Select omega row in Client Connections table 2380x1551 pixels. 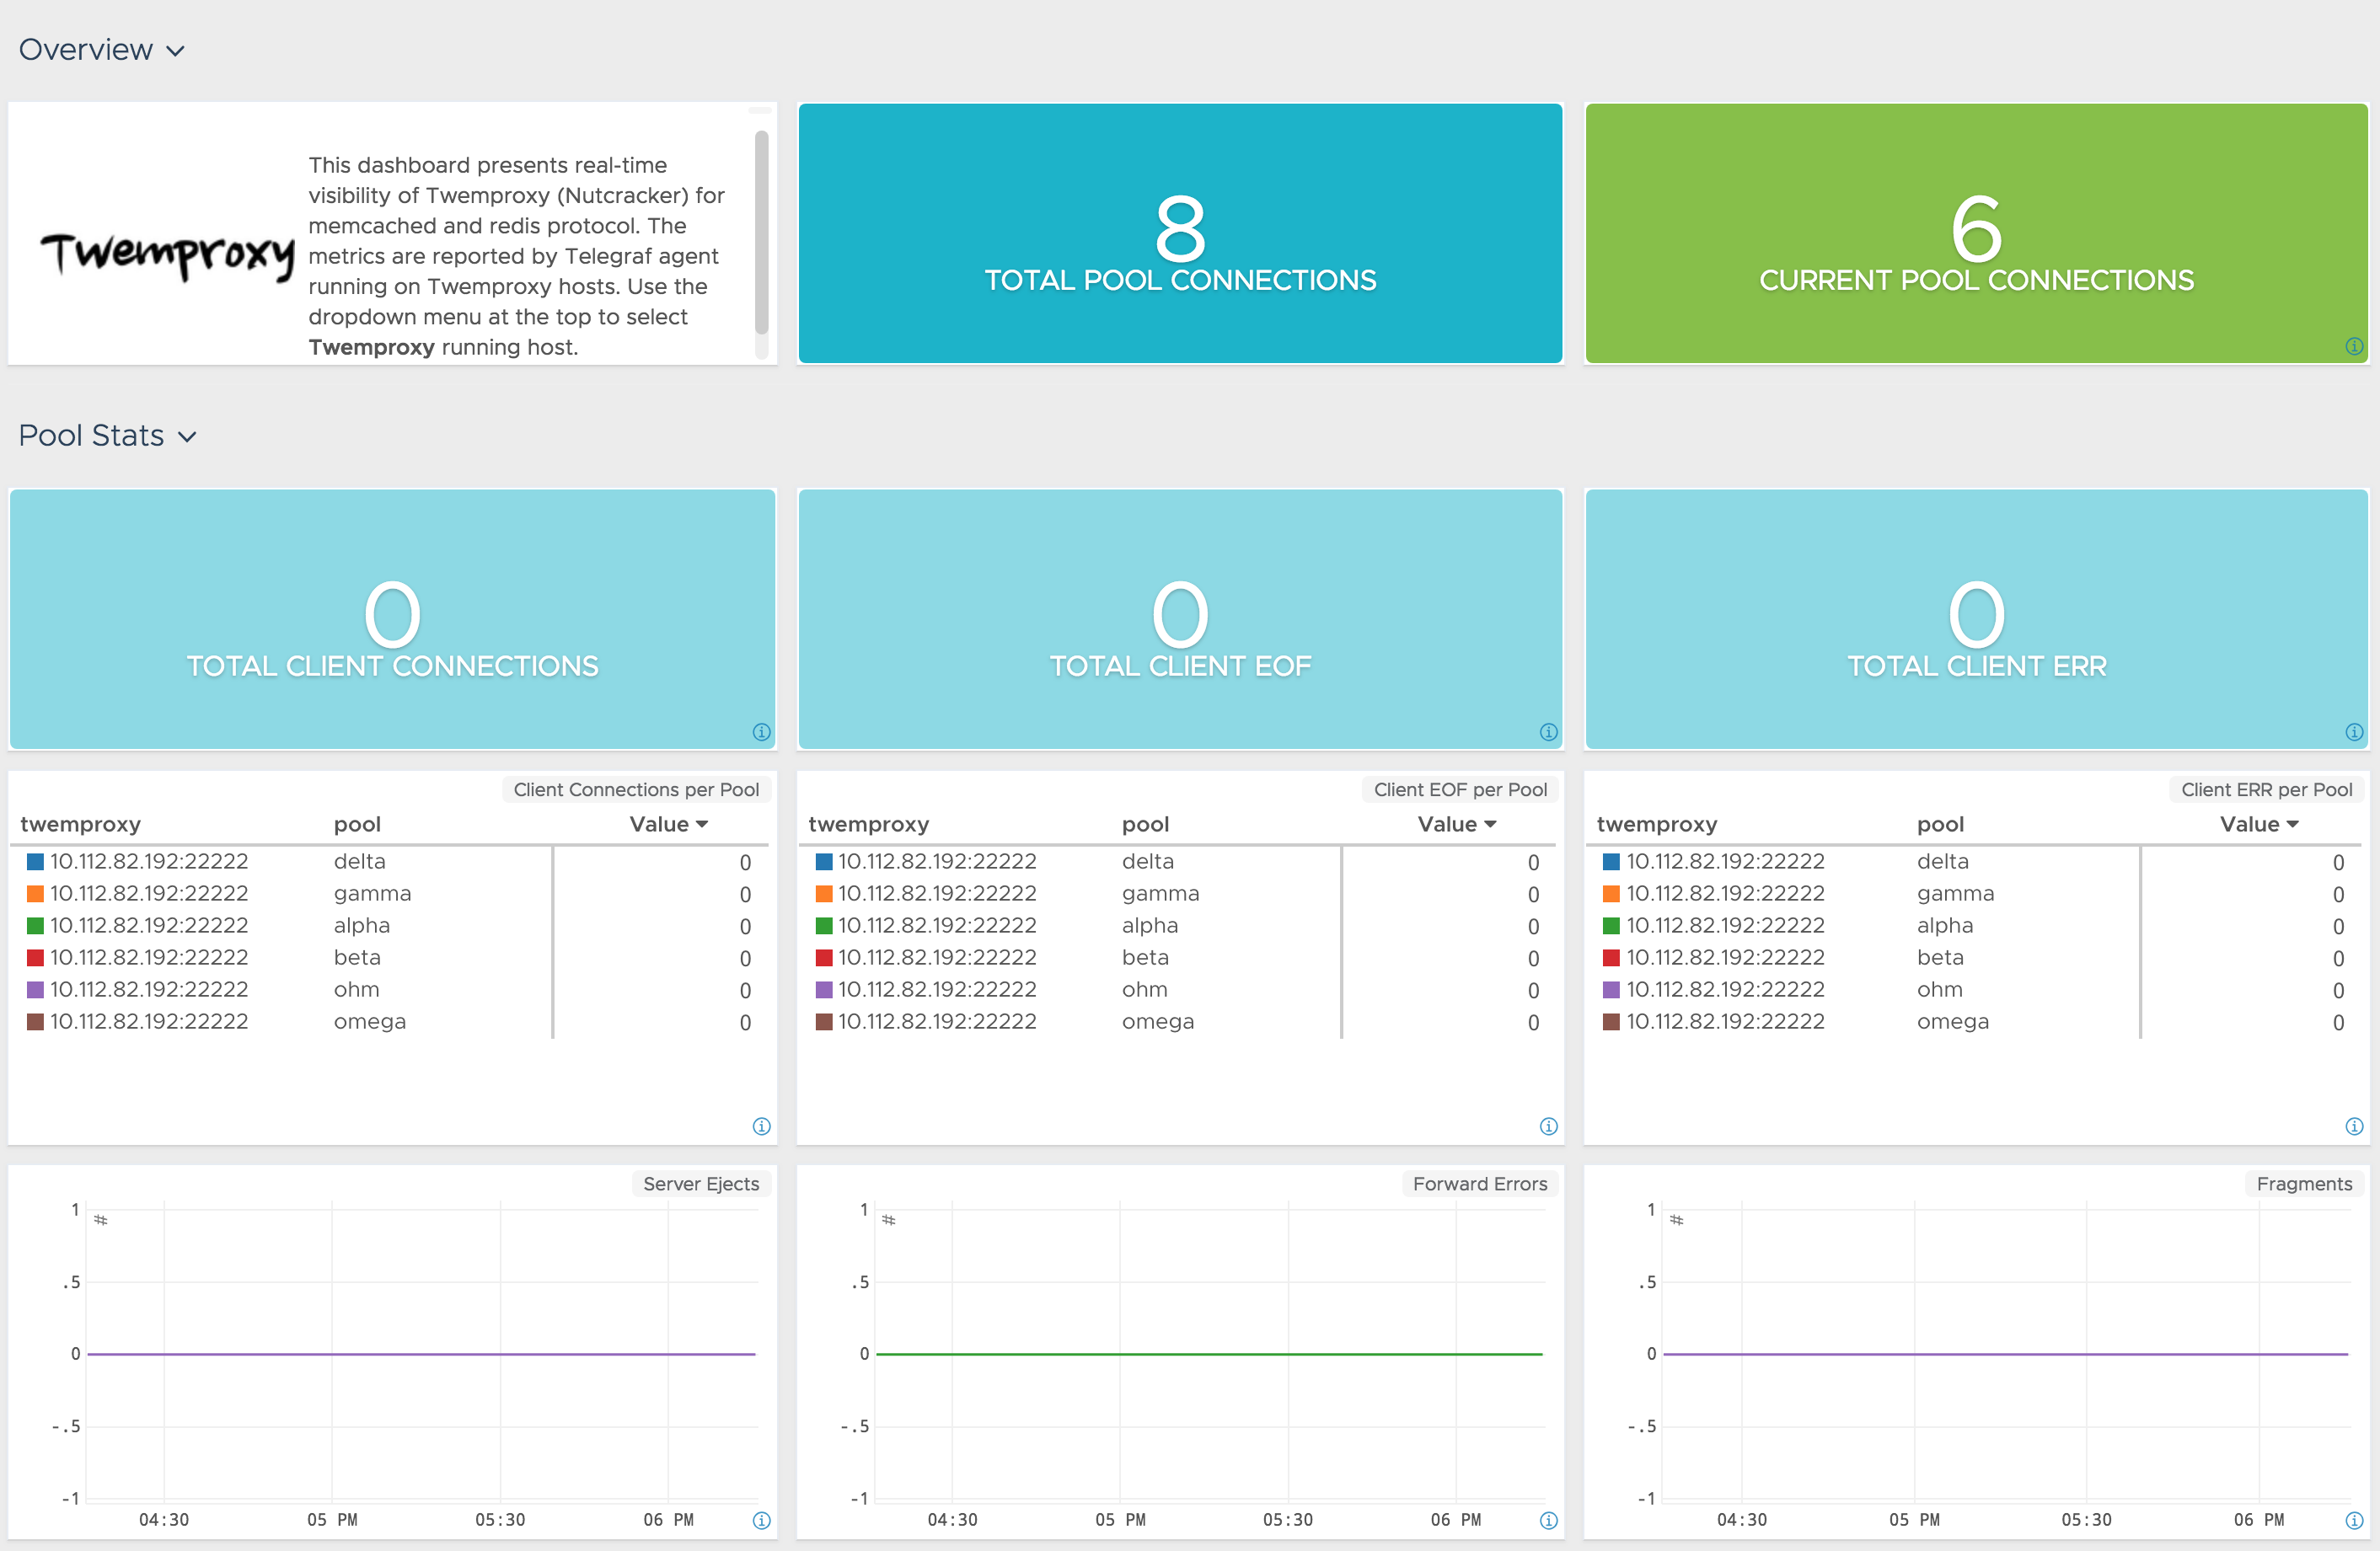[390, 1021]
